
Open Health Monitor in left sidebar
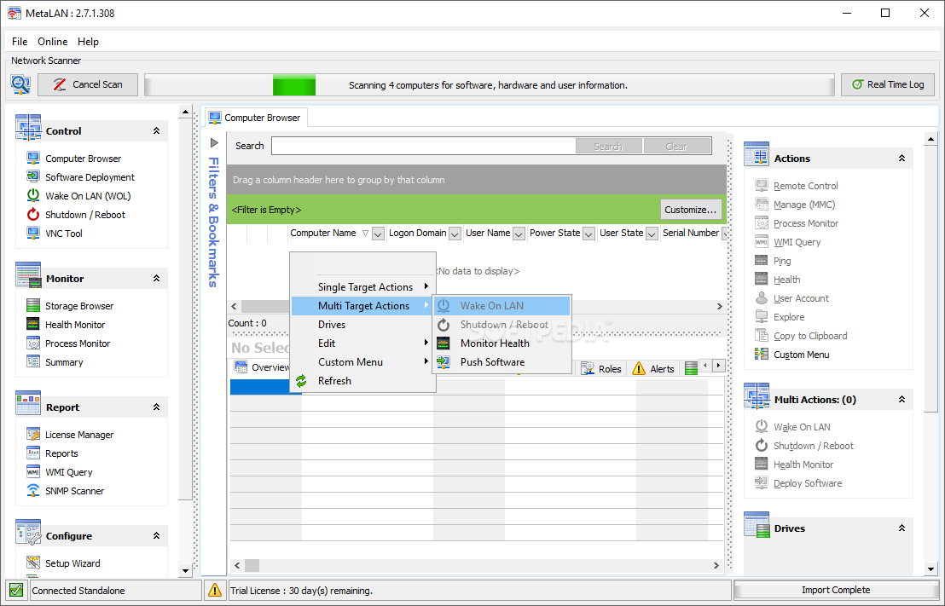pos(75,325)
